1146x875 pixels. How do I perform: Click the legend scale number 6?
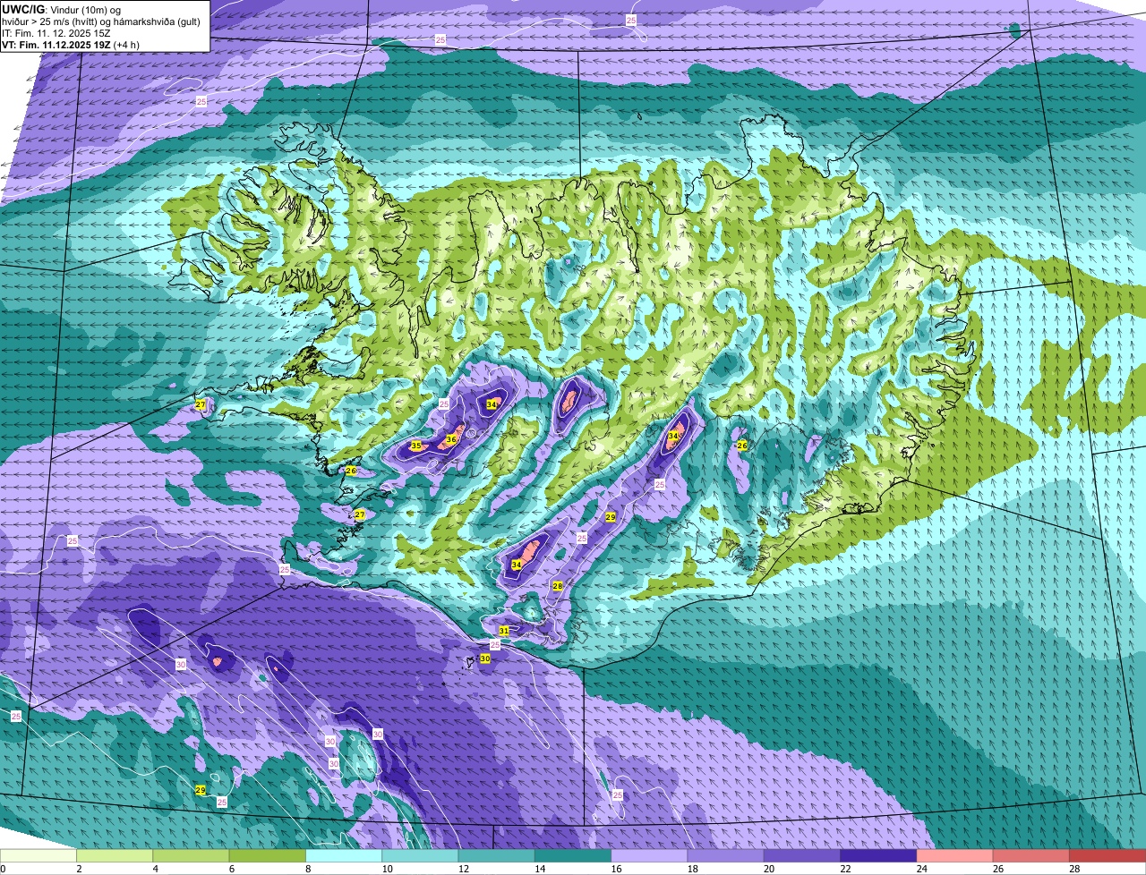point(231,869)
